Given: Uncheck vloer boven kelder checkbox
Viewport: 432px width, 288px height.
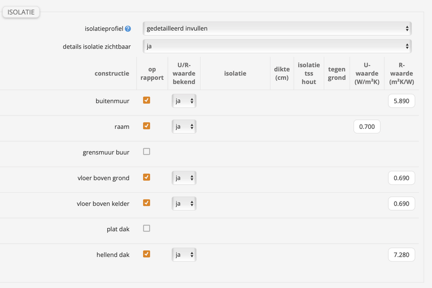Looking at the screenshot, I should pyautogui.click(x=146, y=203).
